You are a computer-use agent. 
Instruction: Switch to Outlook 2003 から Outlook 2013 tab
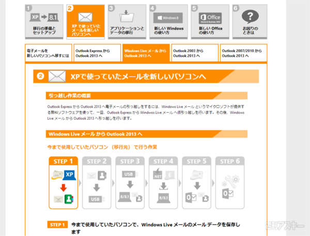point(195,53)
